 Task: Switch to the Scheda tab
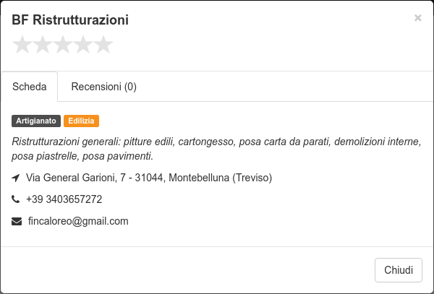click(x=30, y=87)
